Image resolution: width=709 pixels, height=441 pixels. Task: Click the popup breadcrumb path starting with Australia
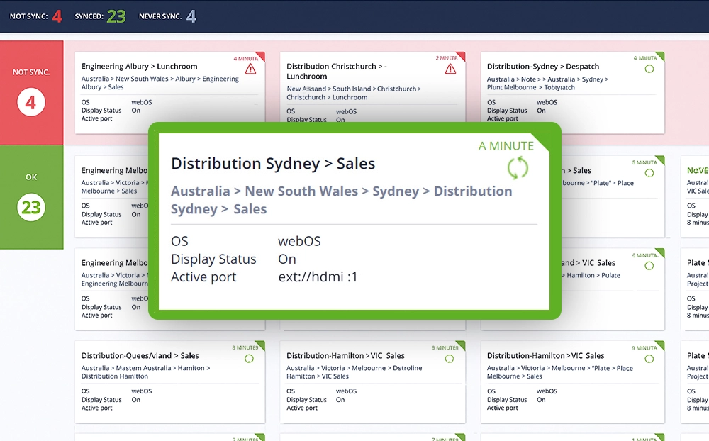coord(341,200)
